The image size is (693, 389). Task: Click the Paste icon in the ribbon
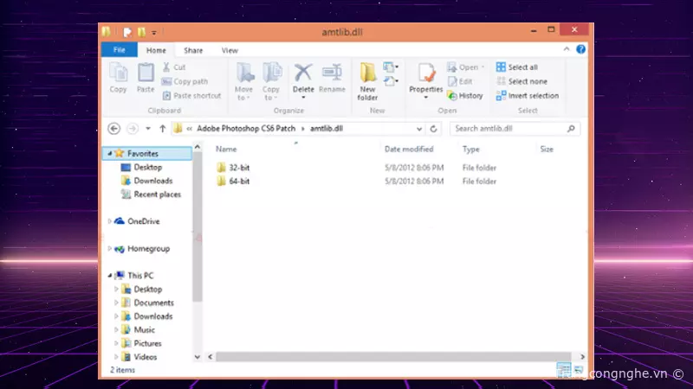[x=146, y=77]
